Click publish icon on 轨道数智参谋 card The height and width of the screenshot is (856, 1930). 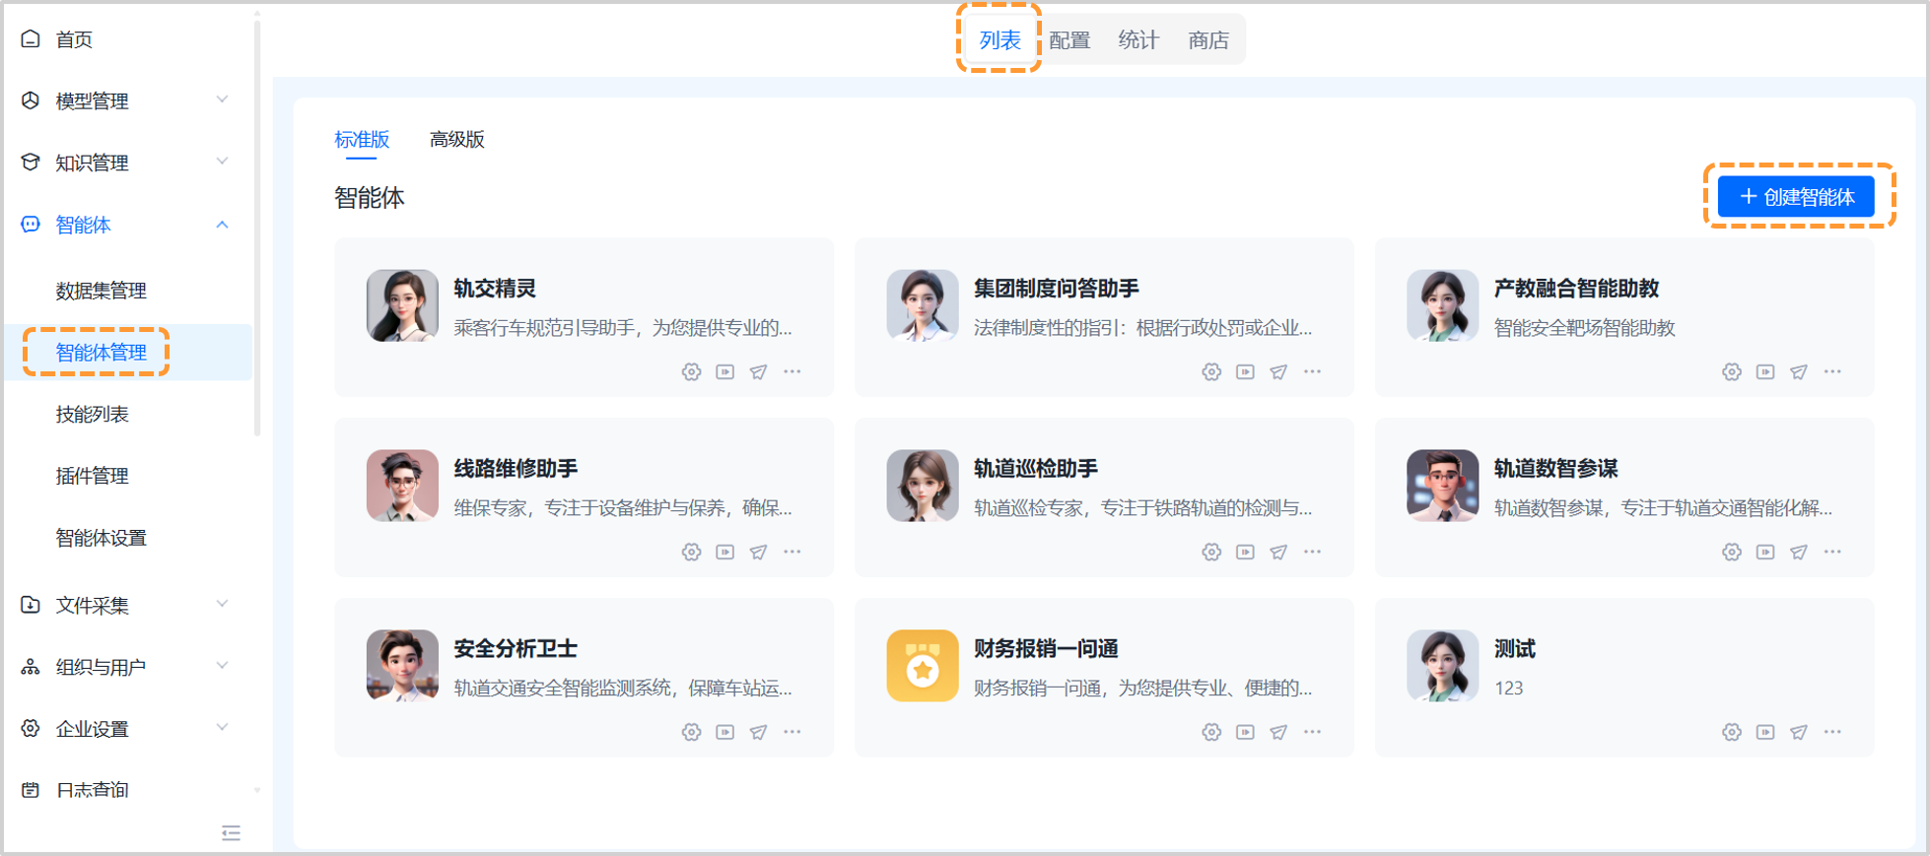click(1799, 552)
